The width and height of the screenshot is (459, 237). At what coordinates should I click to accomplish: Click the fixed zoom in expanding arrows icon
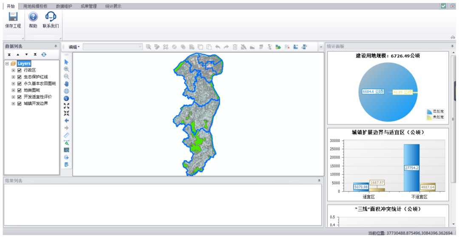click(66, 106)
